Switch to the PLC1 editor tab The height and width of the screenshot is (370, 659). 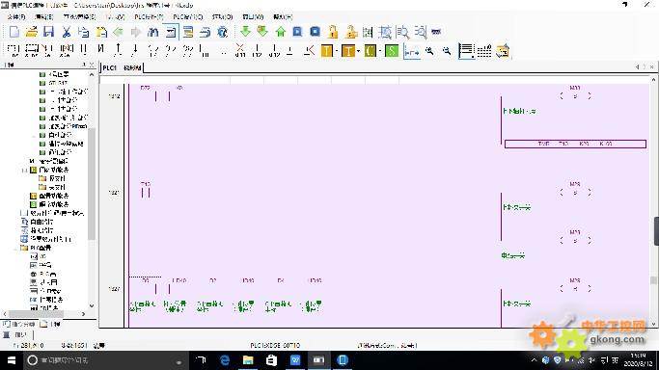click(110, 67)
